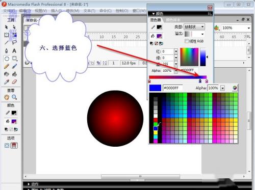Viewport: 255px width, 190px height.
Task: Pick the Eraser tool
Action: tap(14, 82)
